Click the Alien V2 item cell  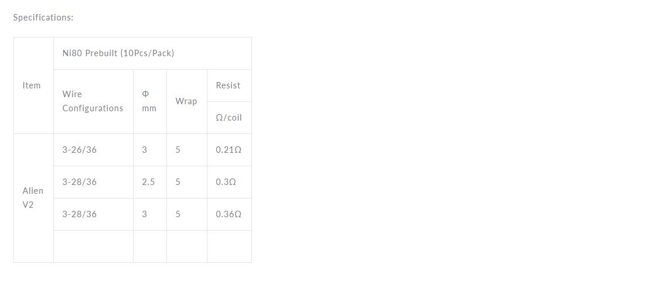[x=33, y=198]
